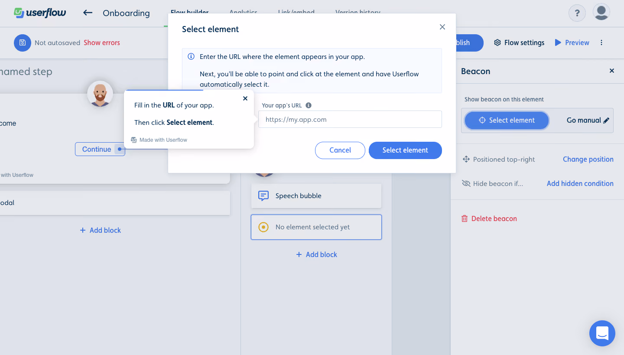Viewport: 624px width, 355px height.
Task: Click the bearded avatar on the step
Action: pos(100,93)
